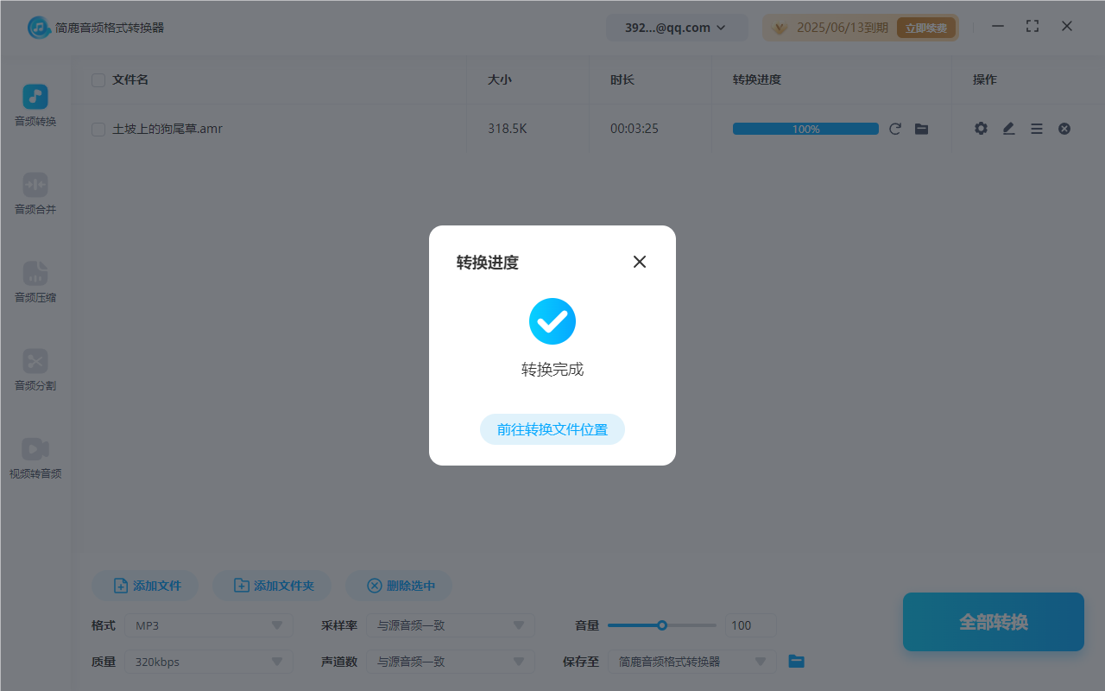Screen dimensions: 1105x691
Task: Switch to the 音频转换 tab
Action: 35,104
